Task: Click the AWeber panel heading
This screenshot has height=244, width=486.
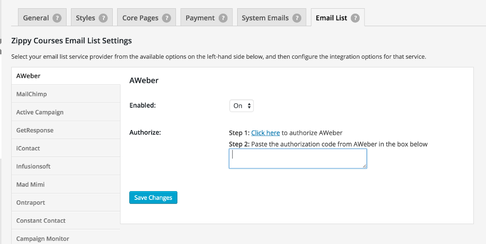Action: (x=144, y=81)
